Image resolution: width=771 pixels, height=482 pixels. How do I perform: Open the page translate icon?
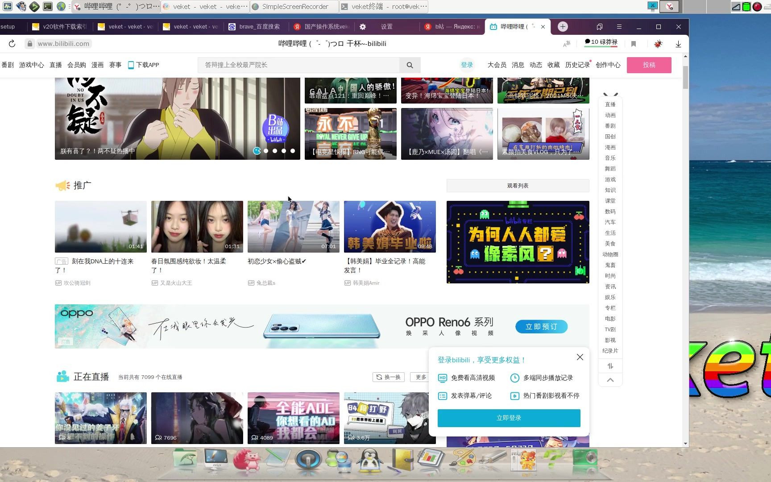[x=567, y=44]
